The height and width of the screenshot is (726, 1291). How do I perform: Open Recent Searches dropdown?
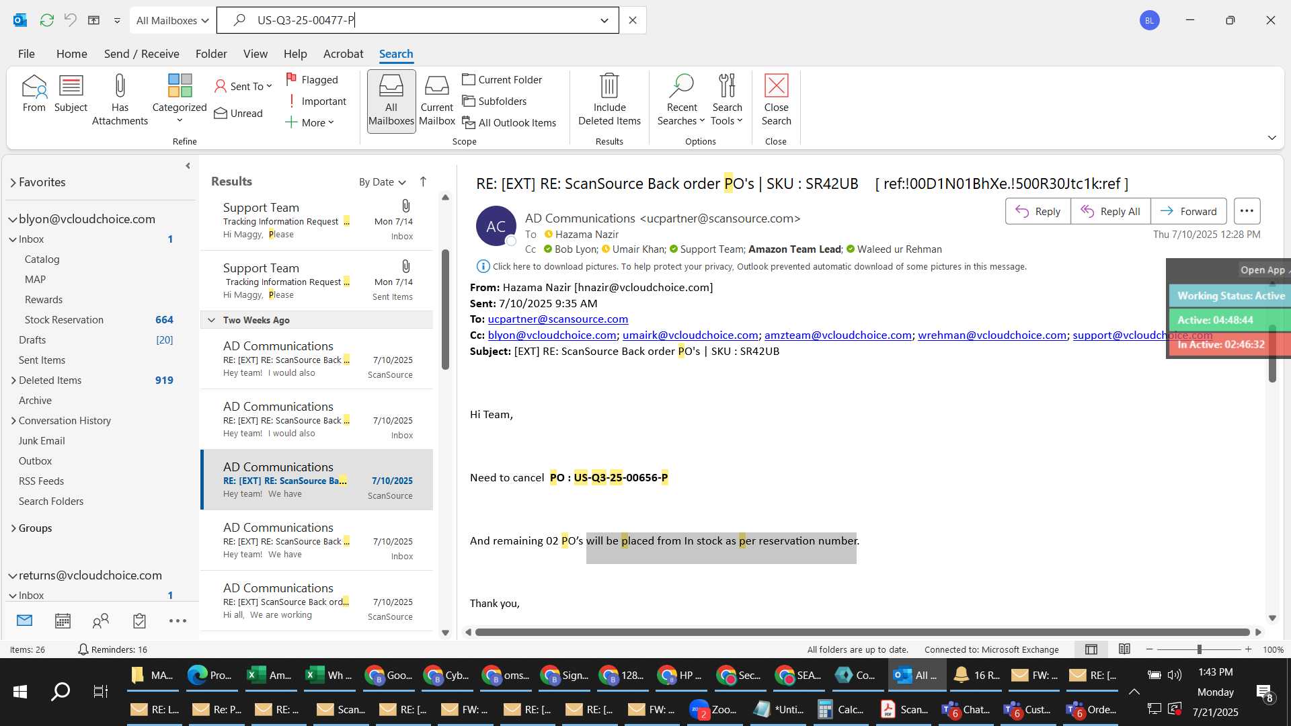[x=681, y=99]
